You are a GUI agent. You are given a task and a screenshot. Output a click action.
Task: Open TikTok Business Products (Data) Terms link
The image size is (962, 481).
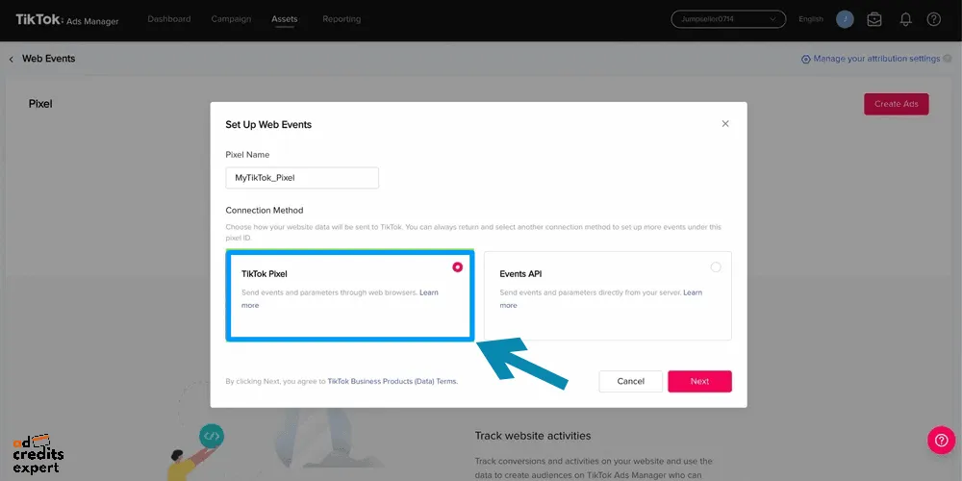(x=392, y=381)
